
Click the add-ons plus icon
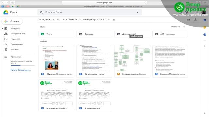(205, 46)
